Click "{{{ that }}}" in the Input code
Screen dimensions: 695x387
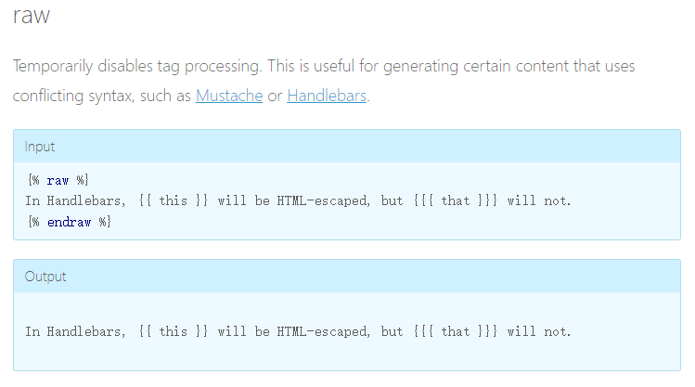[x=456, y=200]
